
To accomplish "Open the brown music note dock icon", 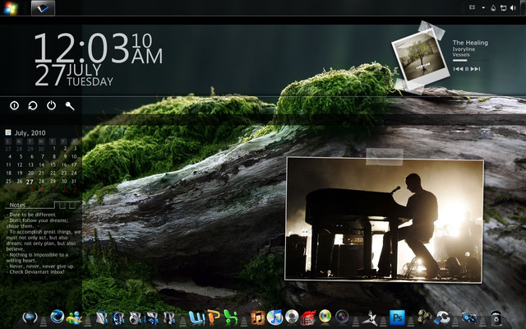I will 257,317.
